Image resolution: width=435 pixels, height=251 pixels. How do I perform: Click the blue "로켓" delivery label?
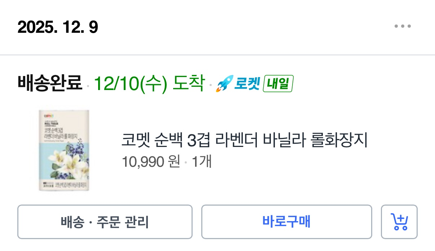tap(247, 84)
